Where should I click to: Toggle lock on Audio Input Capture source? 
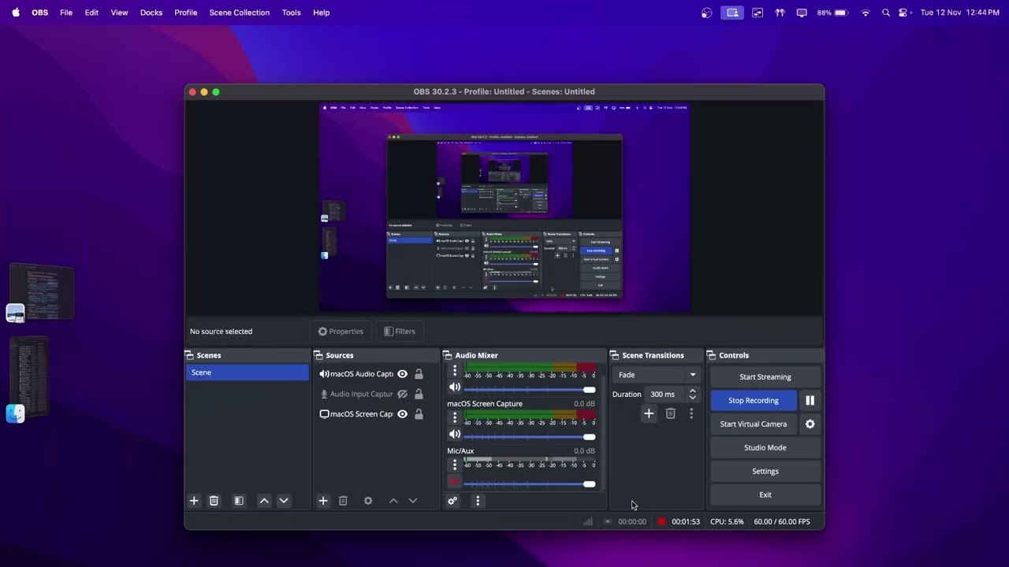click(419, 394)
